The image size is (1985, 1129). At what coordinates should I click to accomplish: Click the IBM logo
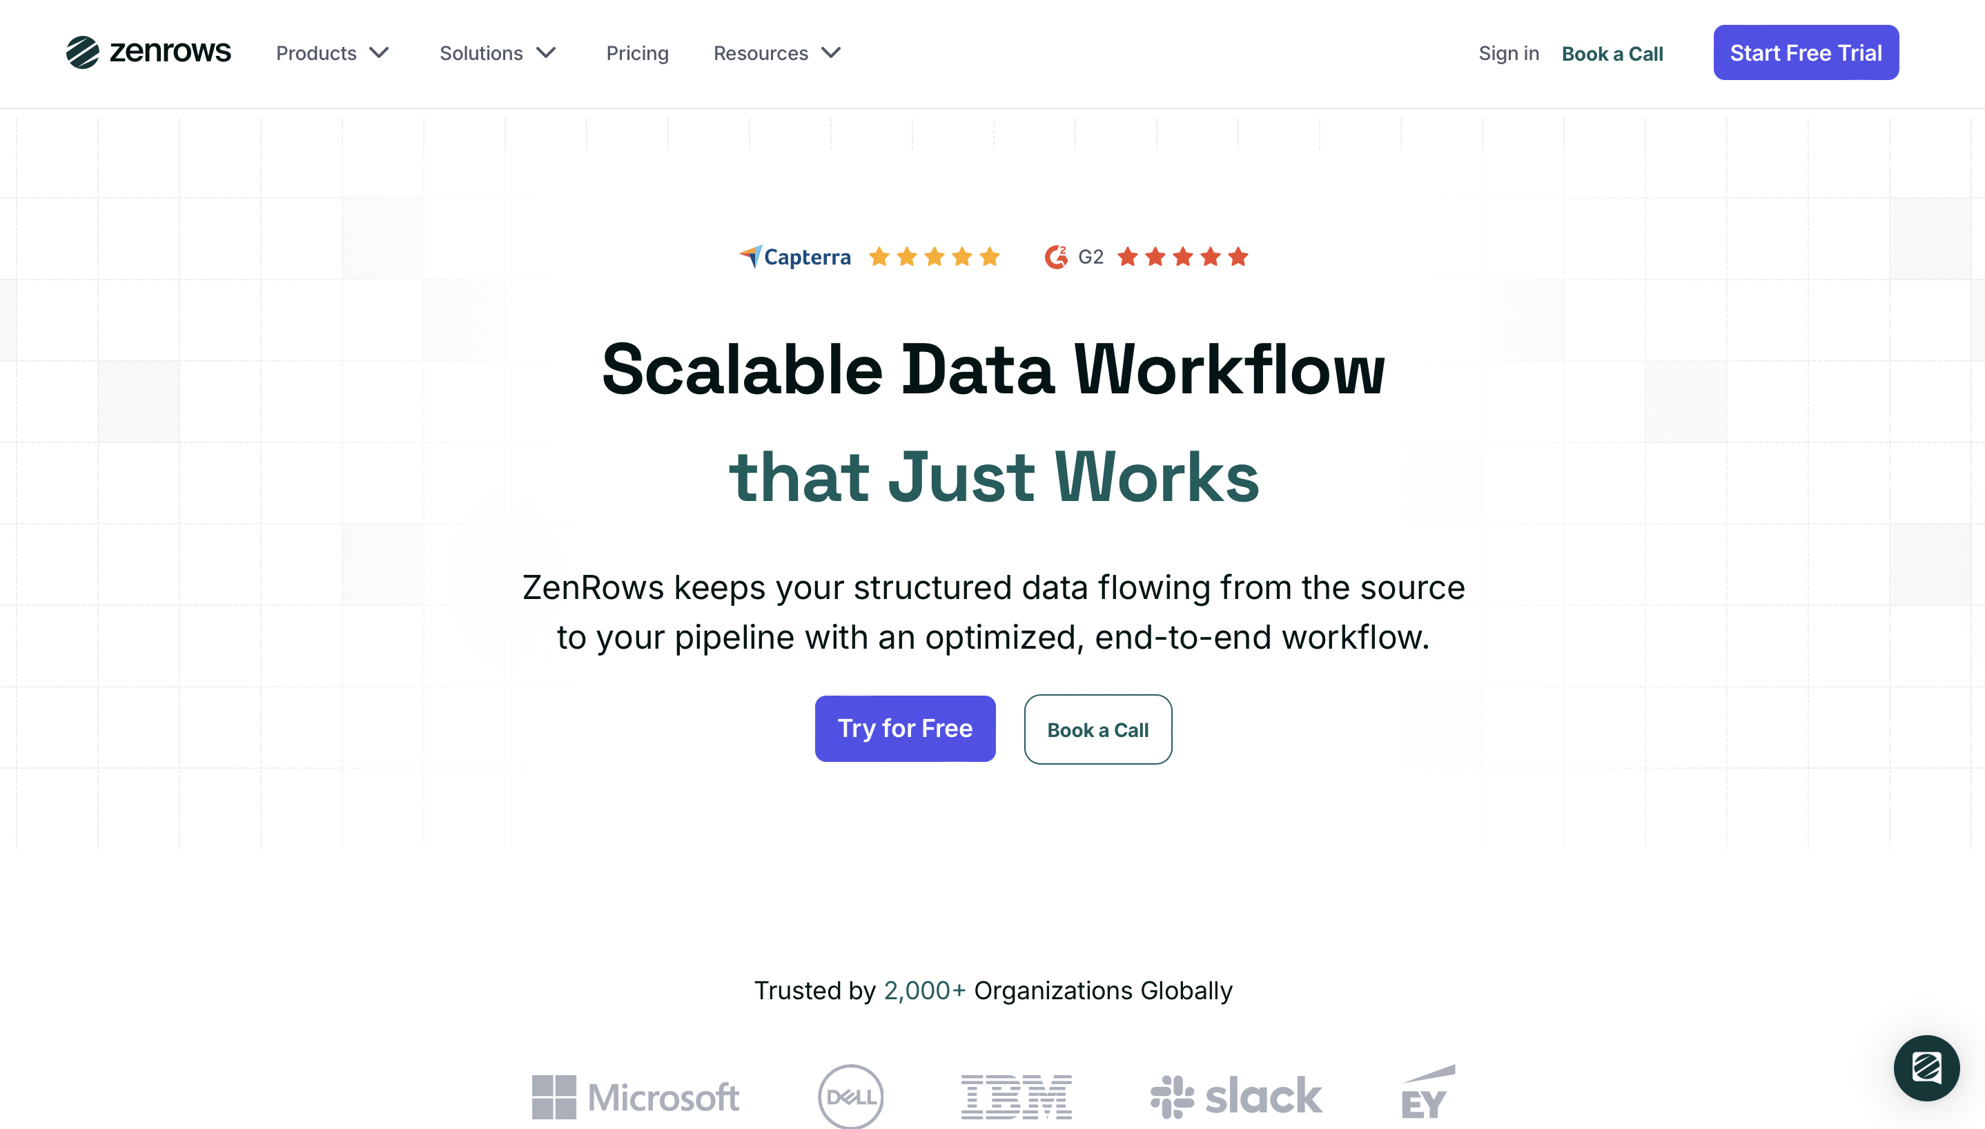pos(1017,1097)
